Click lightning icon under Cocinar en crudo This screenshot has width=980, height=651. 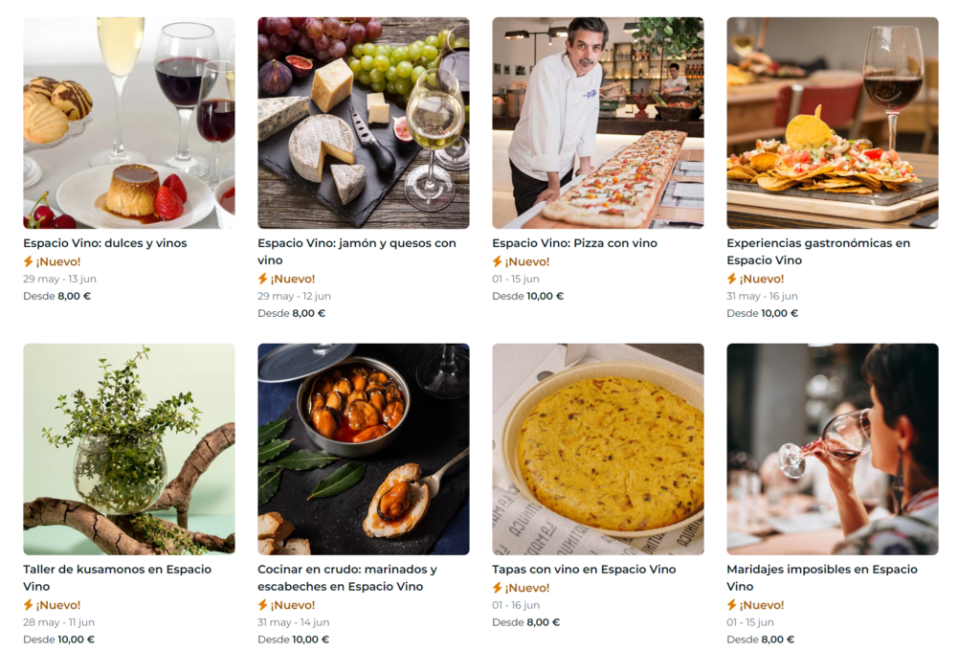coord(263,605)
